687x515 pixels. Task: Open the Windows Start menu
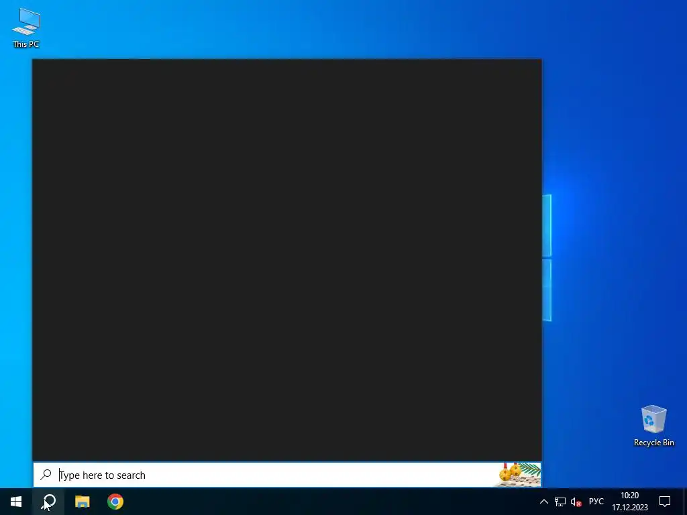pos(16,502)
